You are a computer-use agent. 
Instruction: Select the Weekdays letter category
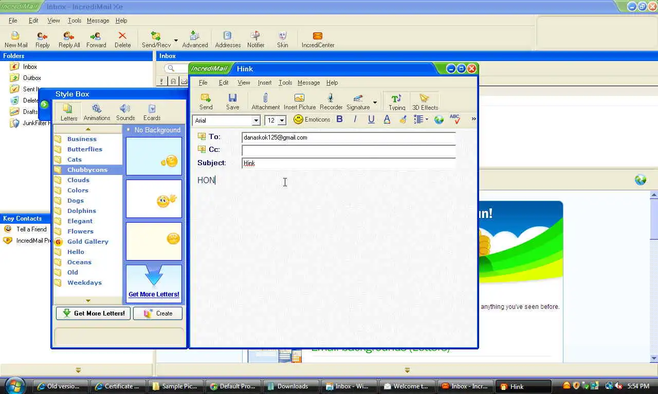[x=84, y=283]
